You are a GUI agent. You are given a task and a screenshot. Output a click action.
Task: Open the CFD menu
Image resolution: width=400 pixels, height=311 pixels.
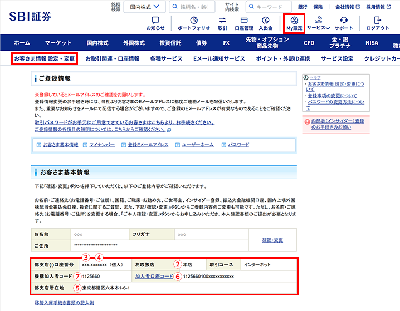click(x=309, y=43)
